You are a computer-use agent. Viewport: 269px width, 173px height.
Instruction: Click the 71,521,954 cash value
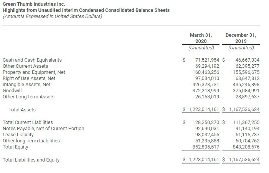207,60
